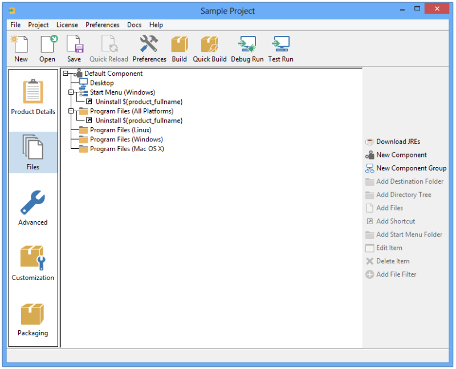The height and width of the screenshot is (369, 456).
Task: Click the Add Start Menu Folder text
Action: point(409,234)
